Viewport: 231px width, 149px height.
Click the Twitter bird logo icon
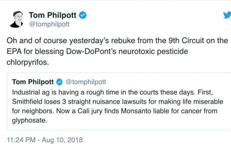[x=227, y=15]
